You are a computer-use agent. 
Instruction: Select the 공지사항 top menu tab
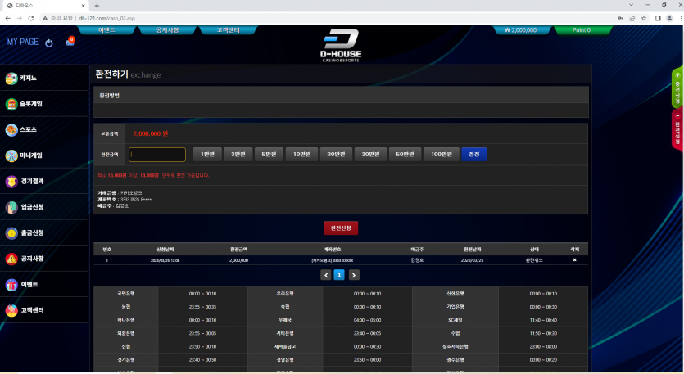click(166, 29)
